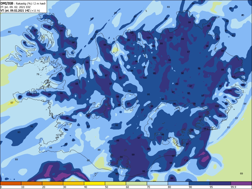Click the legend label '50'

(x=106, y=187)
